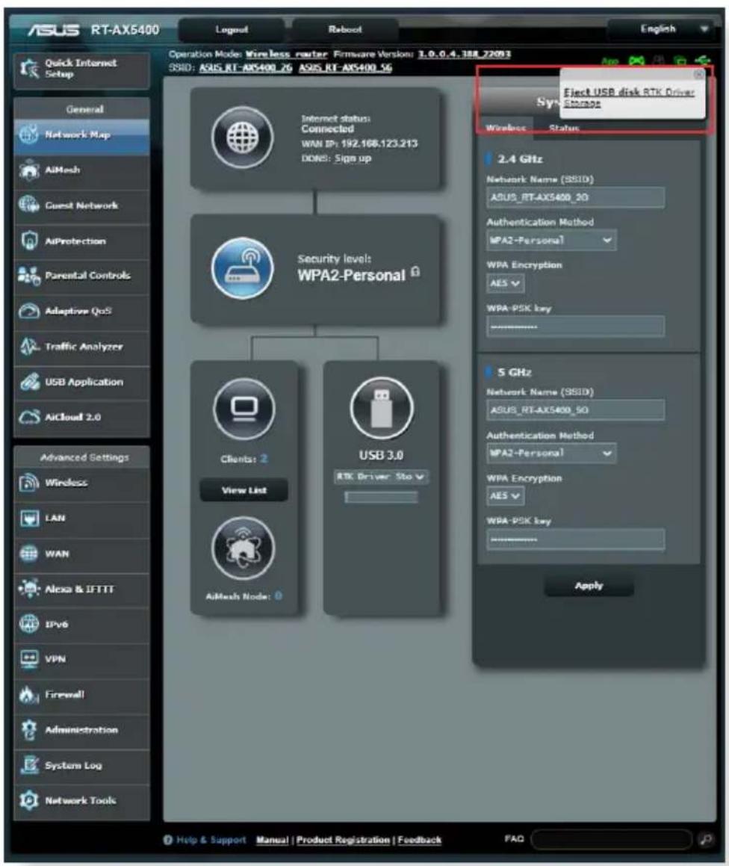Switch to the Status tab
Image resolution: width=729 pixels, height=866 pixels.
(564, 128)
